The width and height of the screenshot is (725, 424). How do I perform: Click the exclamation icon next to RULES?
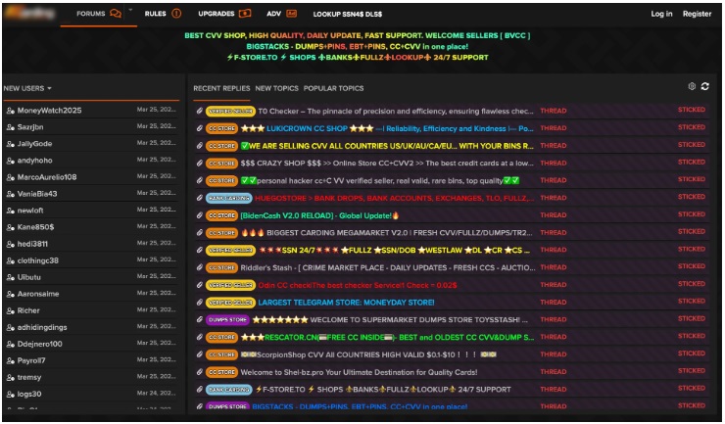pyautogui.click(x=176, y=14)
